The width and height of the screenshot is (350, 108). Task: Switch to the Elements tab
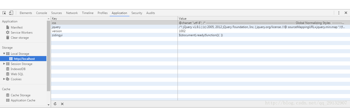[x=26, y=13]
